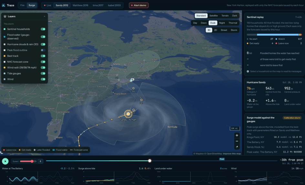
Task: Switch the map to Street view preset
Action: pos(224,30)
